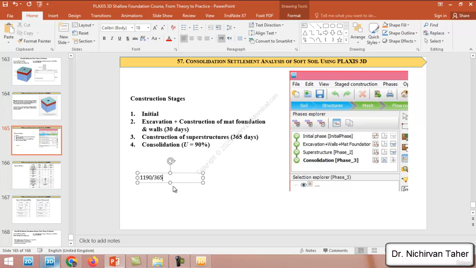Viewport: 476px width, 268px height.
Task: Open Firefox from the taskbar
Action: (93, 261)
